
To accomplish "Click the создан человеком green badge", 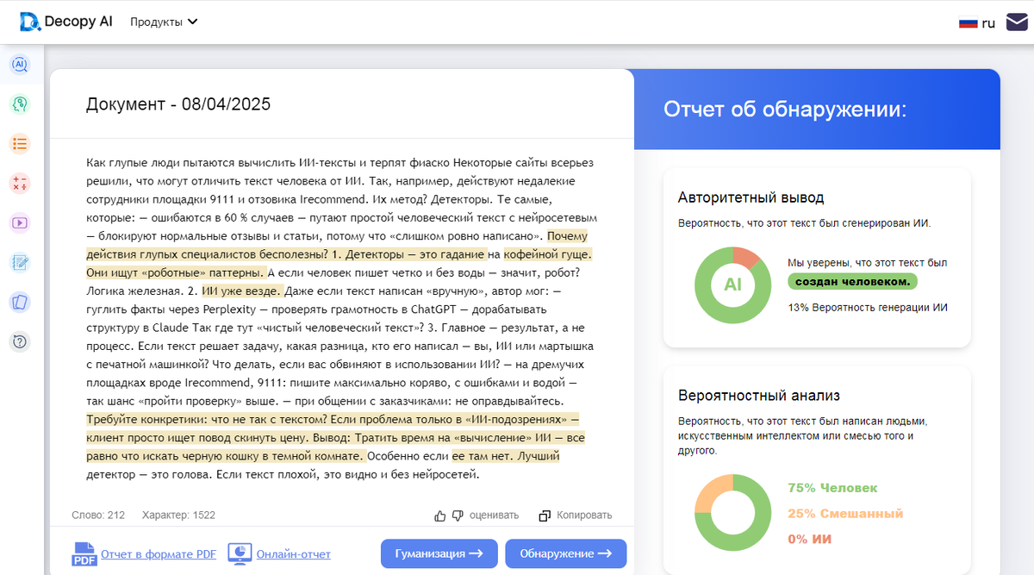I will 852,282.
